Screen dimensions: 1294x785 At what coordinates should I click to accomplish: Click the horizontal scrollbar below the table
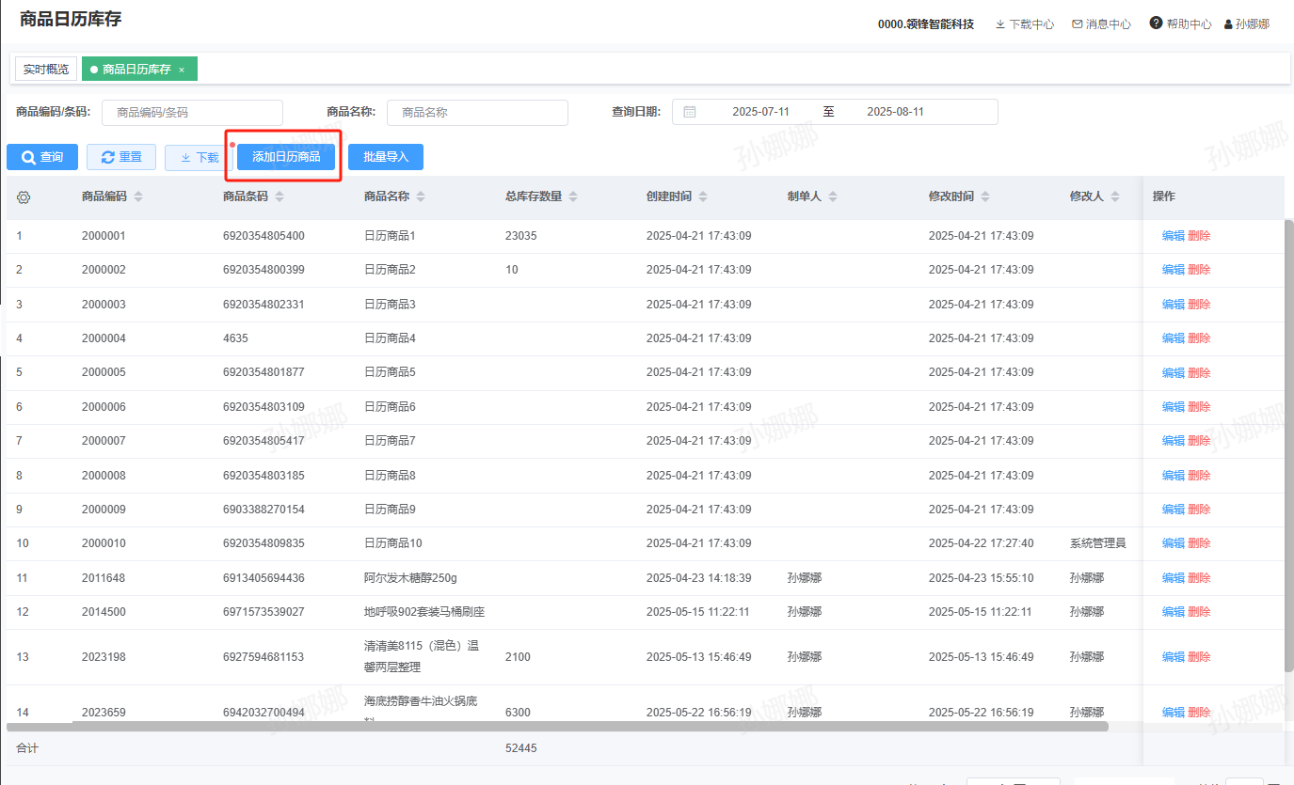point(557,727)
